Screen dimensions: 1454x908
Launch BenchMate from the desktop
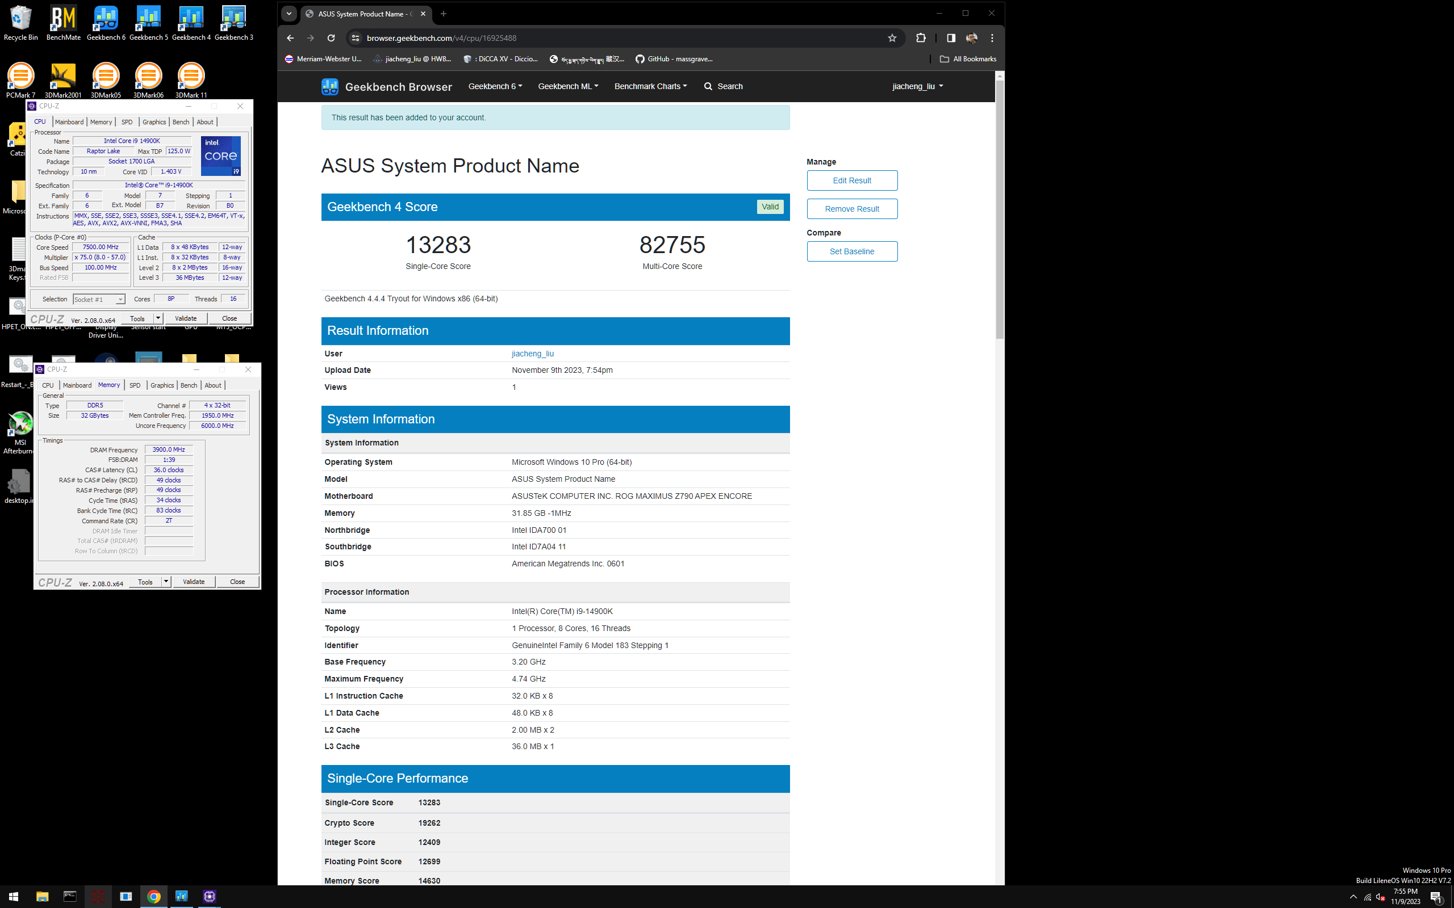pos(63,23)
